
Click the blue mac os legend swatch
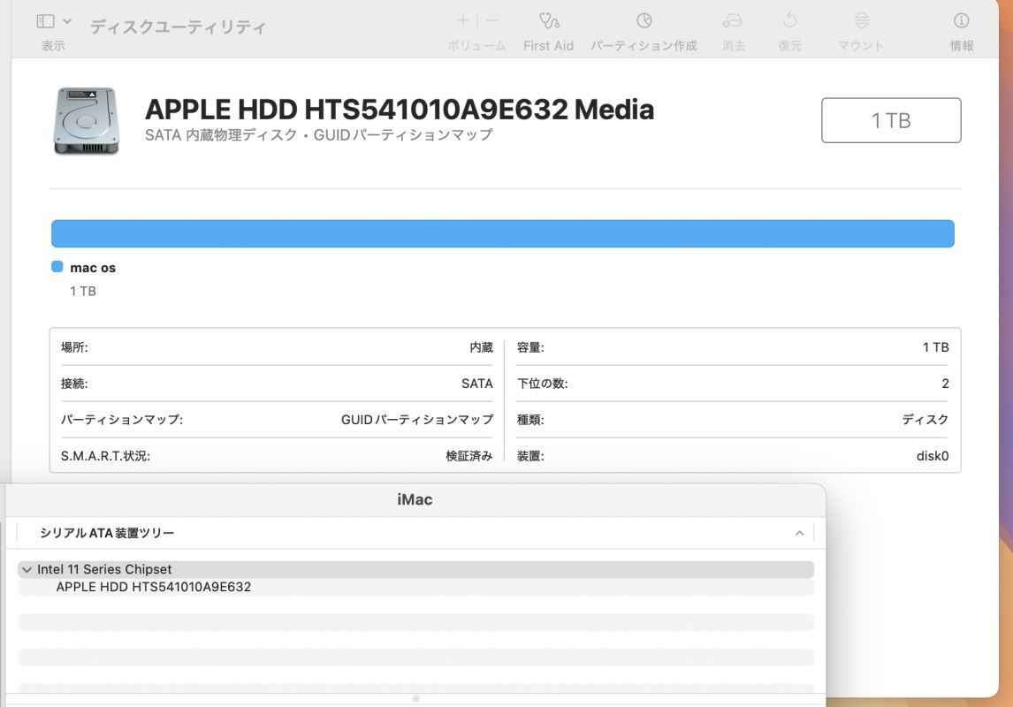tap(56, 266)
